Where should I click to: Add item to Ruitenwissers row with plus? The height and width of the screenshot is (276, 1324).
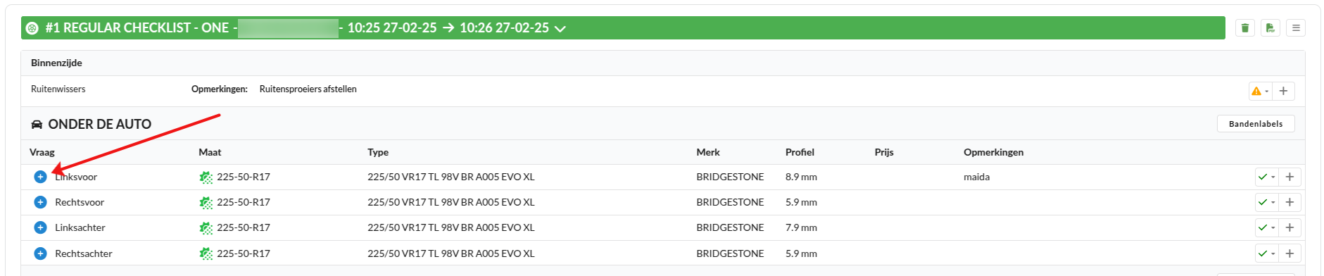(x=1283, y=91)
